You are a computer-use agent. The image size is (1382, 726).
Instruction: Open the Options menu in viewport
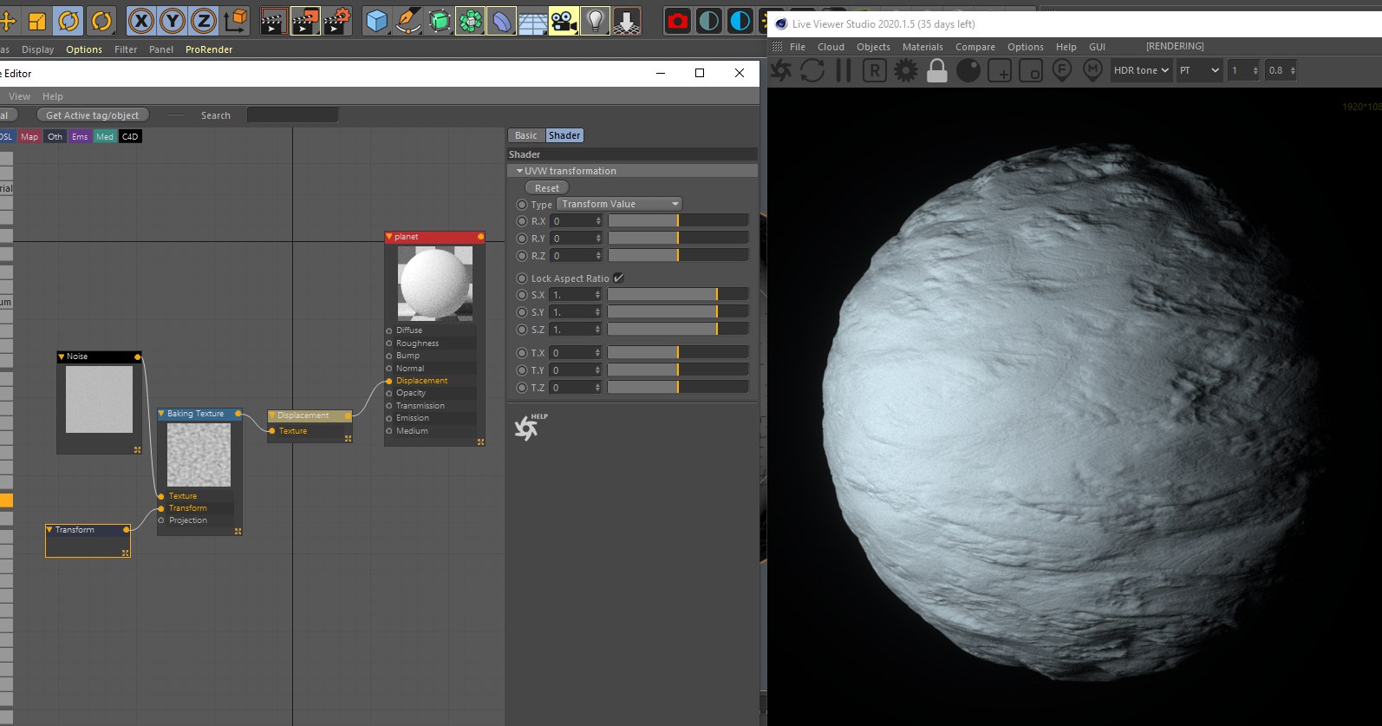[84, 49]
